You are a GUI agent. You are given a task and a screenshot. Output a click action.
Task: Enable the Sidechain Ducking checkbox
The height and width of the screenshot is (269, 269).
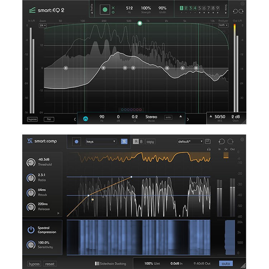coord(97,263)
